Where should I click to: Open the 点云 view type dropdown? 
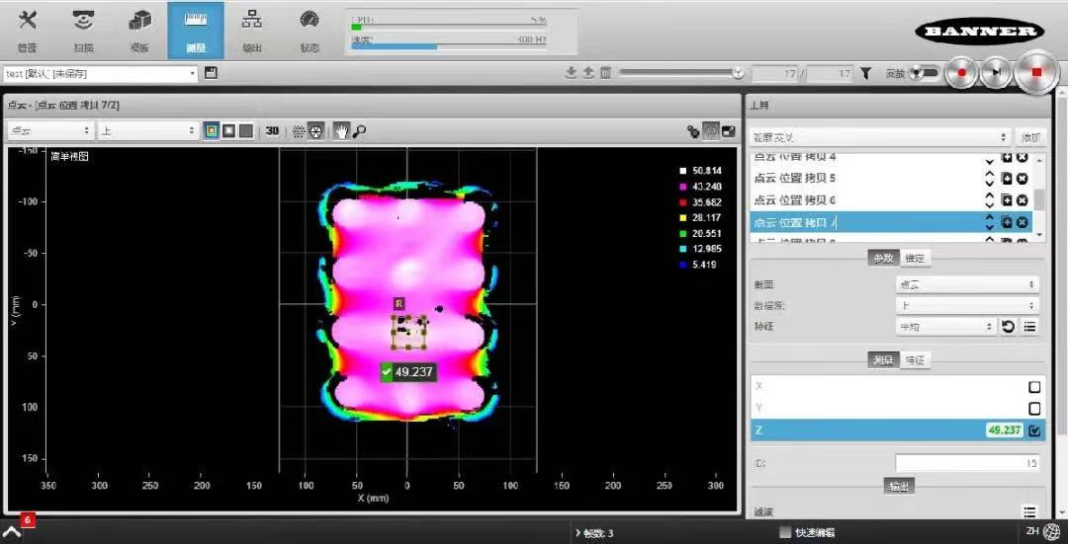click(49, 131)
